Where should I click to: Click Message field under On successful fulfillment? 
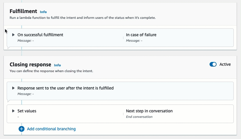pyautogui.click(x=26, y=41)
